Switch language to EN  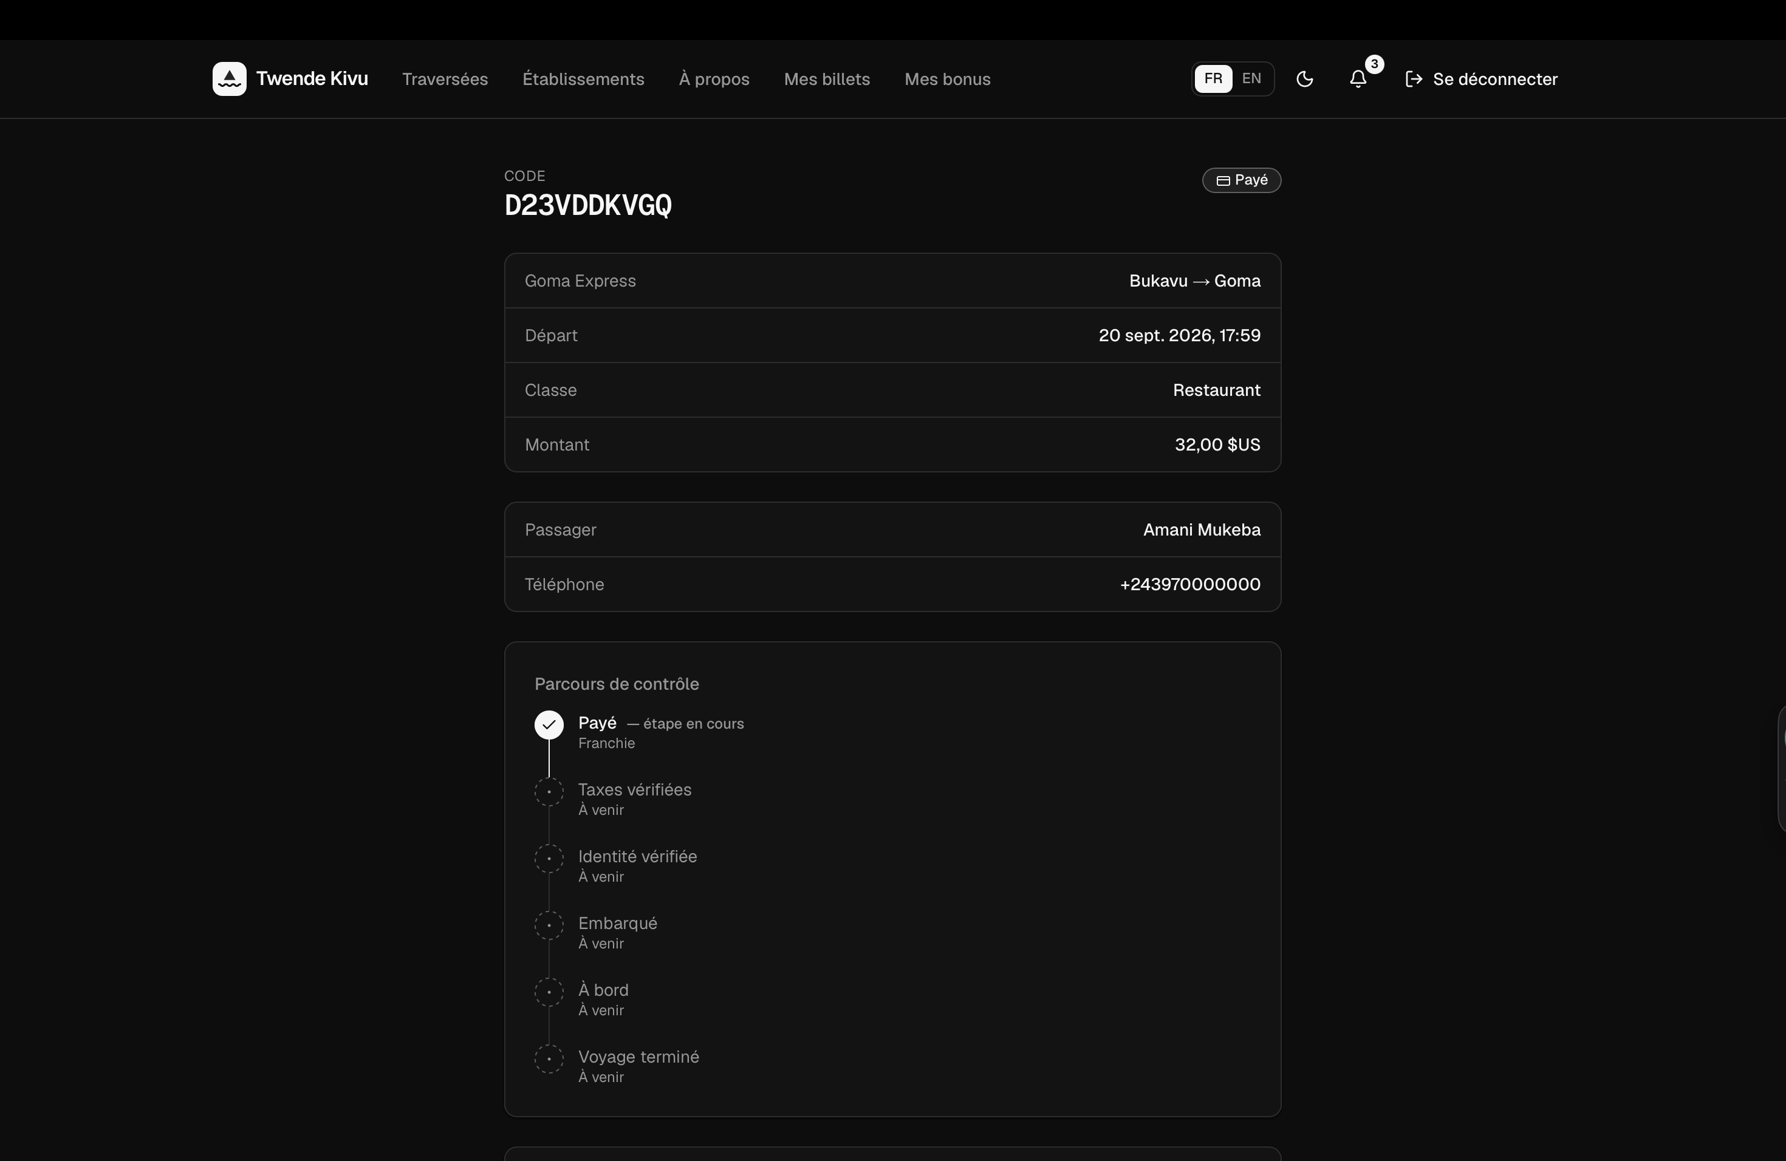1251,79
